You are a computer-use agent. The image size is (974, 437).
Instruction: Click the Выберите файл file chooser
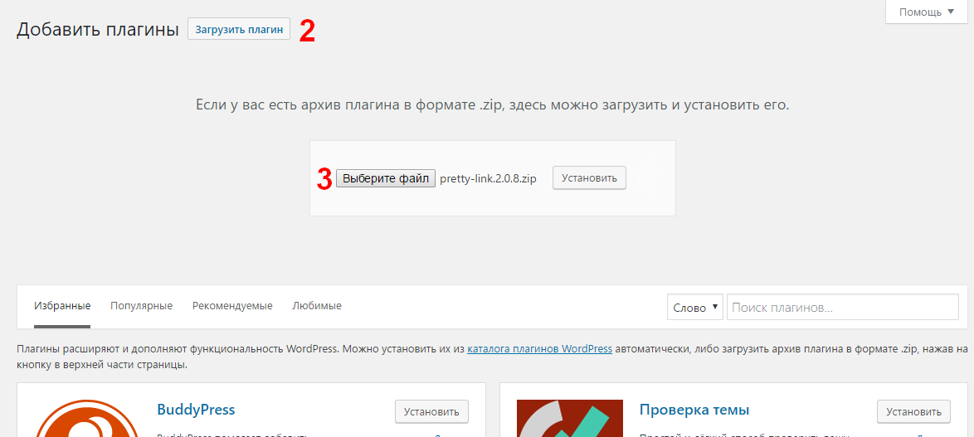[x=386, y=179]
